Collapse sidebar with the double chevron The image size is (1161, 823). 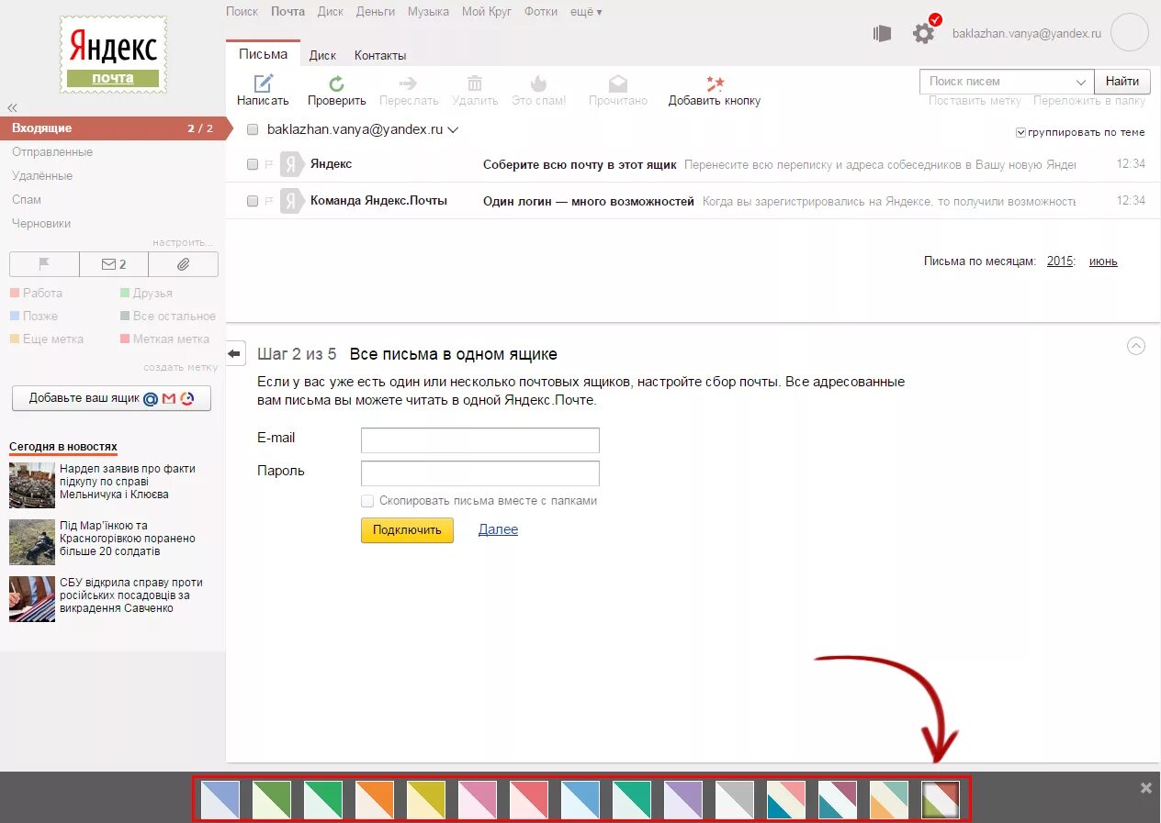tap(13, 107)
